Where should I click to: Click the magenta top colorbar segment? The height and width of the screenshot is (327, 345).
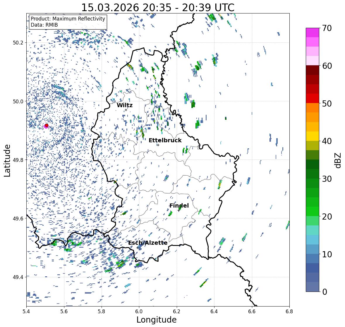click(x=313, y=32)
